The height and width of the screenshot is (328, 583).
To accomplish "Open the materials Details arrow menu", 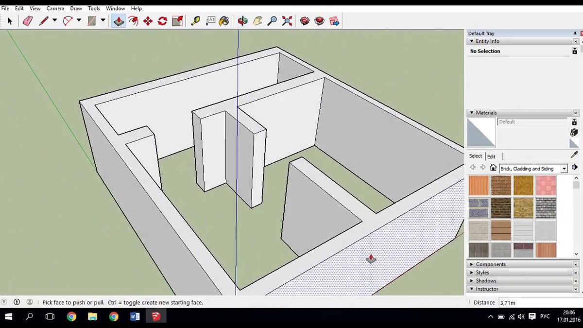I will [574, 167].
